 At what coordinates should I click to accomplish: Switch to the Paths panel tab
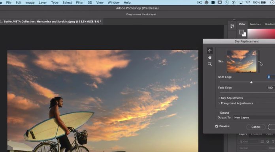[269, 134]
